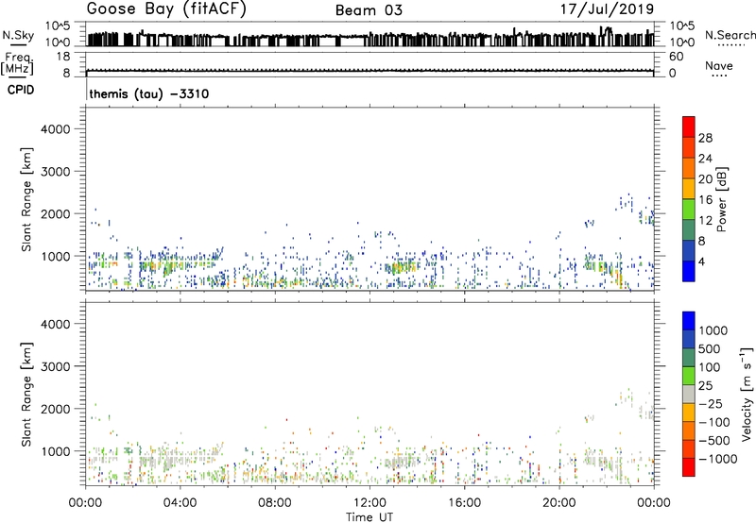Viewport: 756px width, 523px height.
Task: Click the late-evening echo cluster near 2000 km in power panel
Action: click(646, 217)
